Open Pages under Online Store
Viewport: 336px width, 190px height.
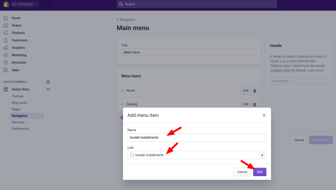pos(16,109)
